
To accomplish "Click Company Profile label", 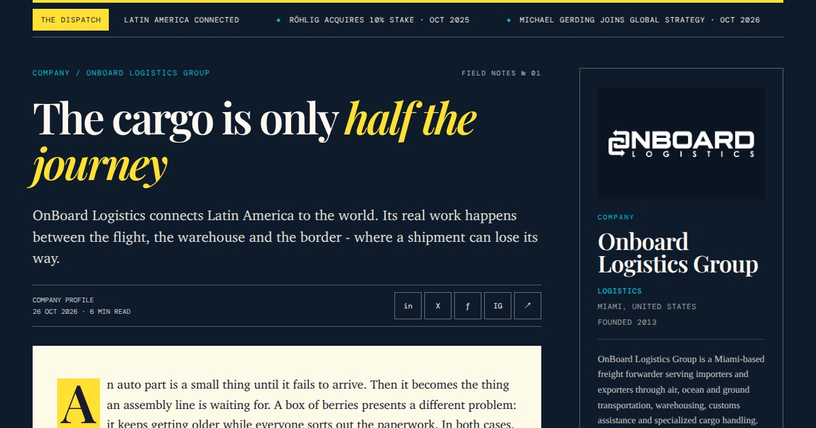I will (x=63, y=300).
